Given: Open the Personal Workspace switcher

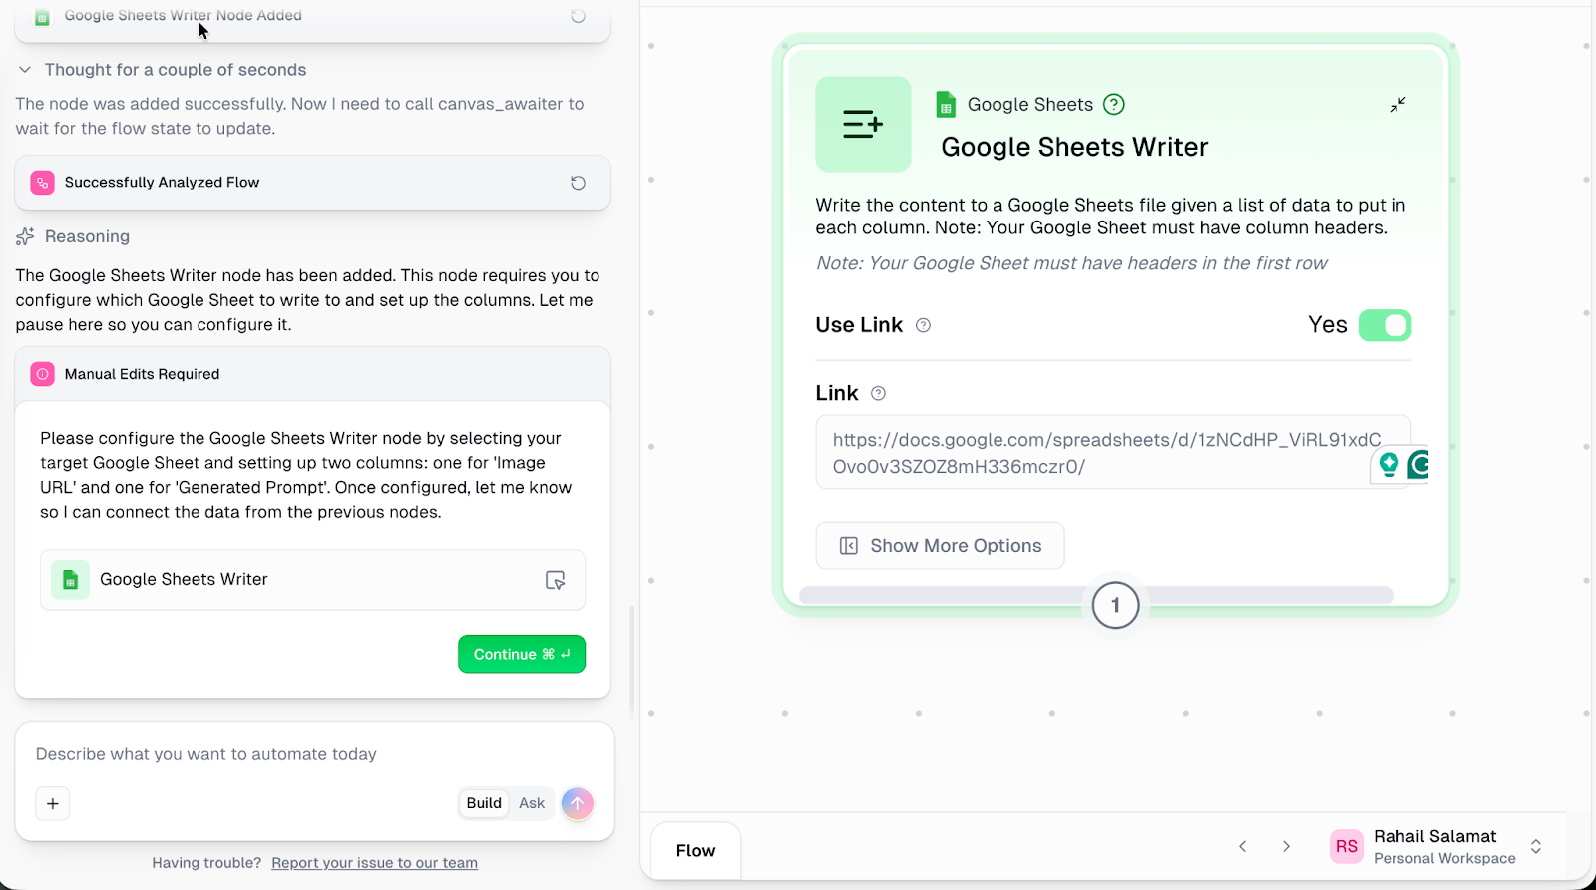Looking at the screenshot, I should point(1535,847).
